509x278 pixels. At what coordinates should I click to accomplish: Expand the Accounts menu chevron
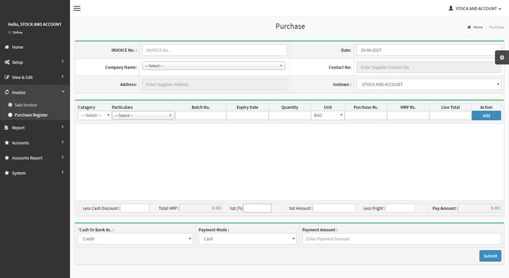63,142
